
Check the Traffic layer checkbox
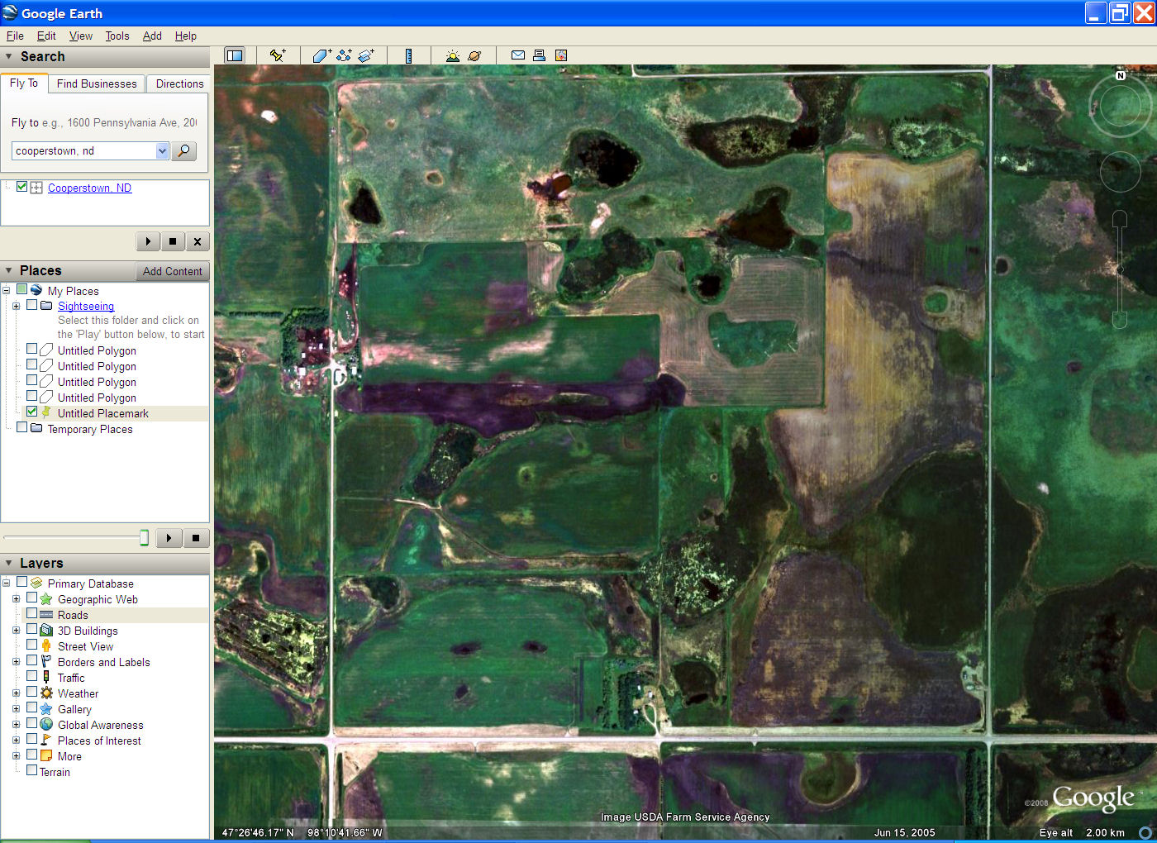31,676
